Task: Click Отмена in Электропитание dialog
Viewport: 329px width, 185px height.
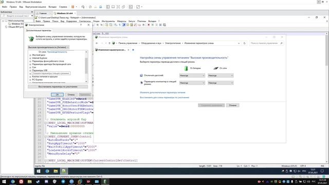Action: pyautogui.click(x=71, y=95)
